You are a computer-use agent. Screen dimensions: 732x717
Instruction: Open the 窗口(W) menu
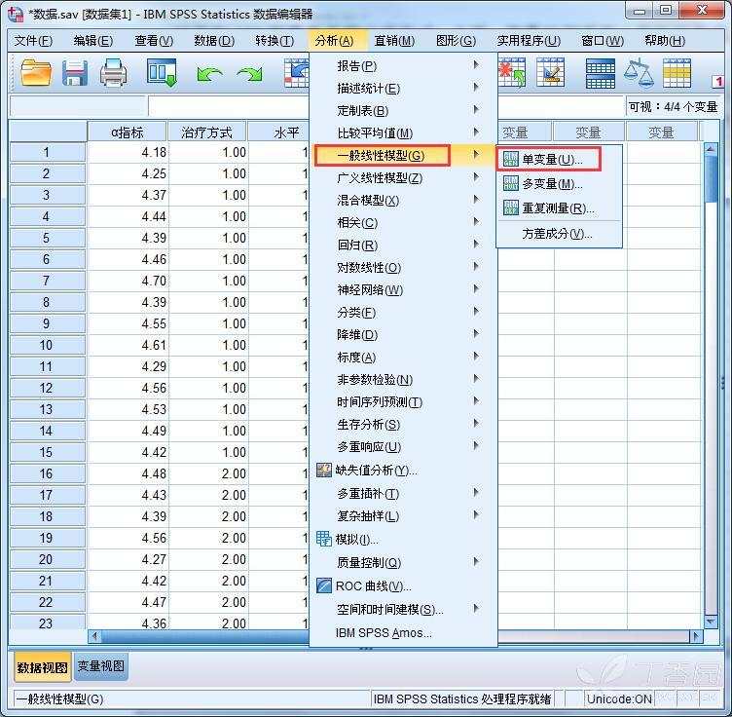[x=603, y=41]
